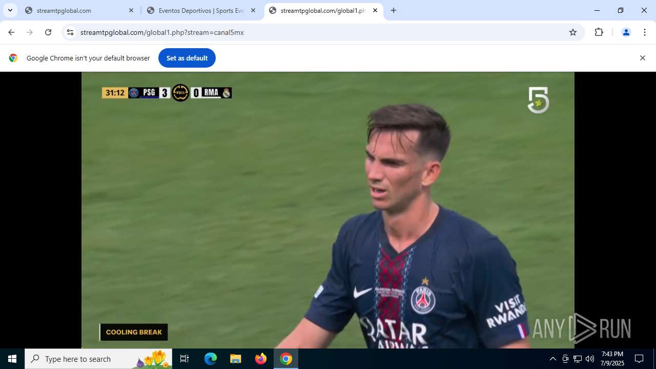Select Chrome icon in taskbar
Screen dimensions: 656x369
tap(286, 359)
